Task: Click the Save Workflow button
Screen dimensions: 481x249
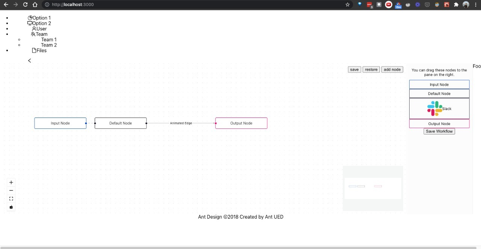Action: (439, 131)
